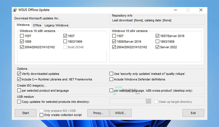Uncheck x86 2004/20H2/21H1/21H2 checkbox
The image size is (219, 127).
22,47
